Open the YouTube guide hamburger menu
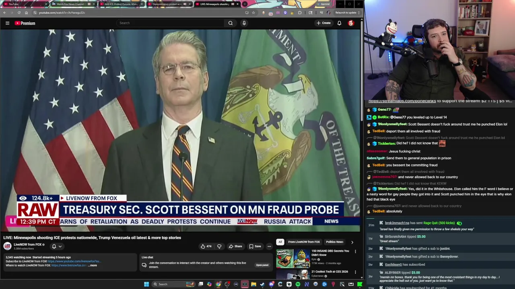The image size is (515, 289). (7, 23)
